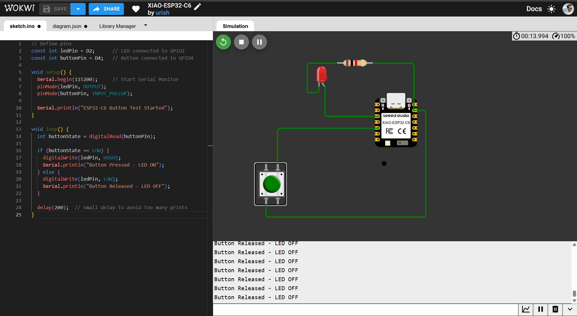Clear serial monitor with trash icon

pos(555,309)
